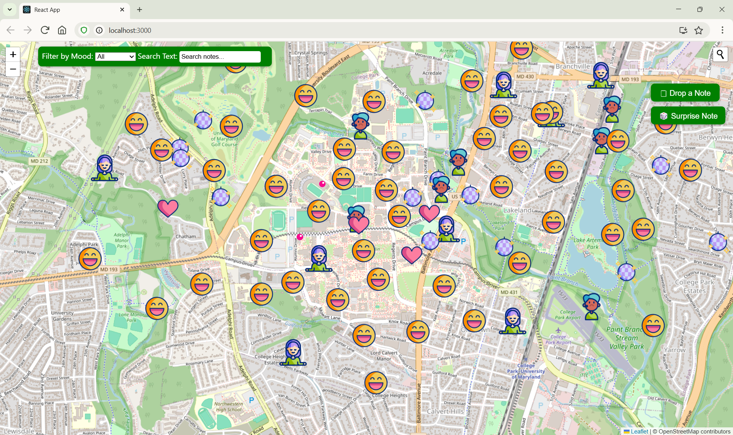Click angry face marker near College Park Airport
The width and height of the screenshot is (733, 435).
[x=591, y=306]
